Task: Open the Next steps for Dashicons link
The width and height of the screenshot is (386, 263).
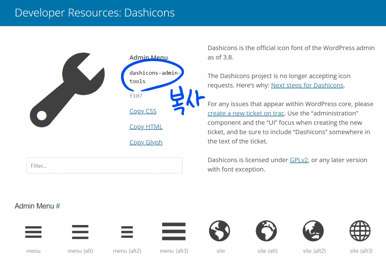Action: 307,85
